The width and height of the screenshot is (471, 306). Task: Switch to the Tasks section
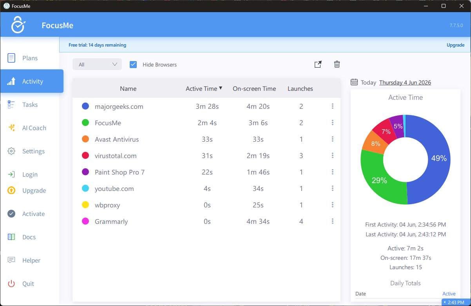(x=32, y=104)
